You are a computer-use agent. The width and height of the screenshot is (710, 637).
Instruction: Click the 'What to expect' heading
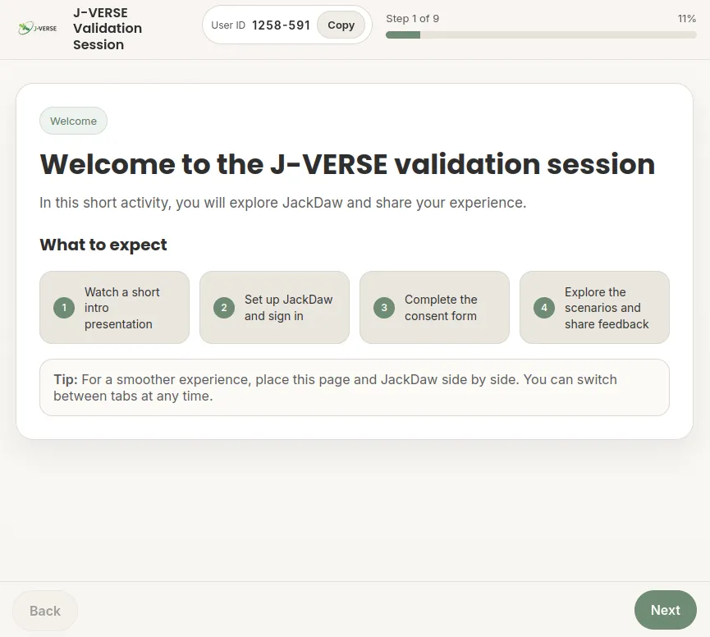(103, 245)
